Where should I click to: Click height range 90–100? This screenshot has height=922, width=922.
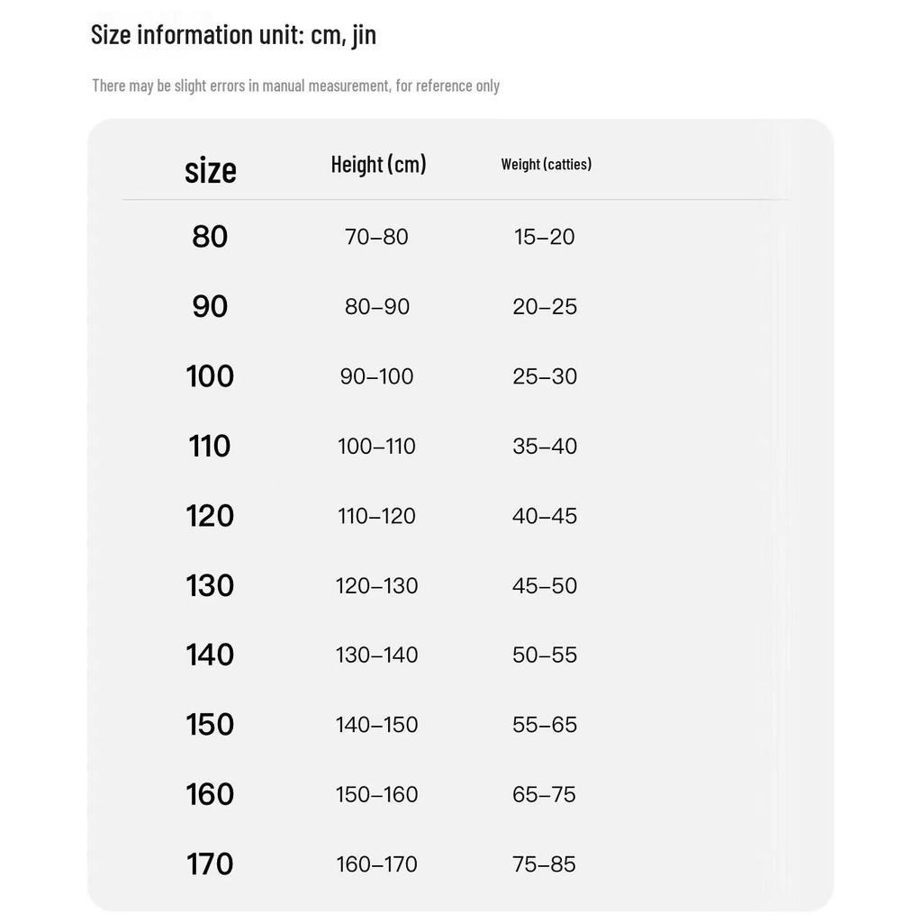[376, 376]
